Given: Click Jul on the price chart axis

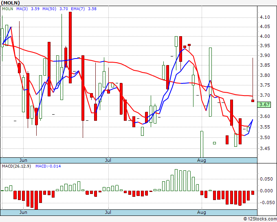Looking at the screenshot, I should point(108,160).
